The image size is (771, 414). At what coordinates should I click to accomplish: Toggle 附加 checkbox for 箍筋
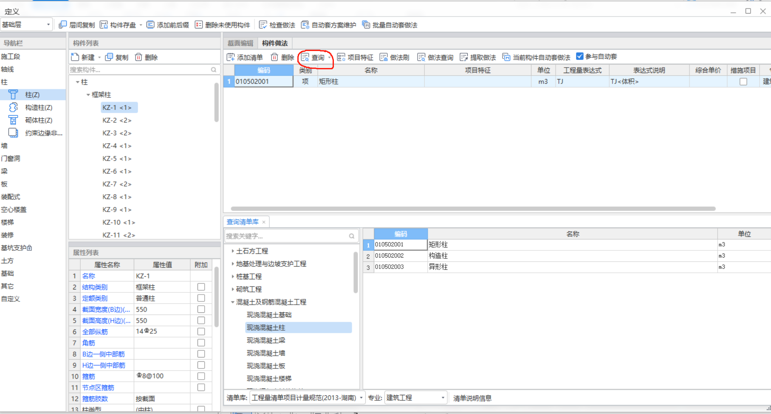pos(201,376)
